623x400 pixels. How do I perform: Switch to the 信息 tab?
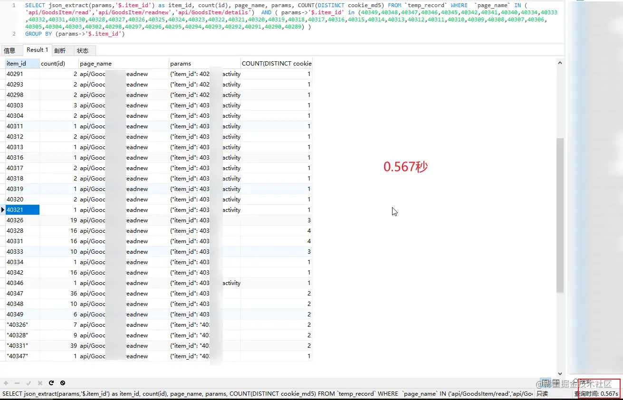11,50
